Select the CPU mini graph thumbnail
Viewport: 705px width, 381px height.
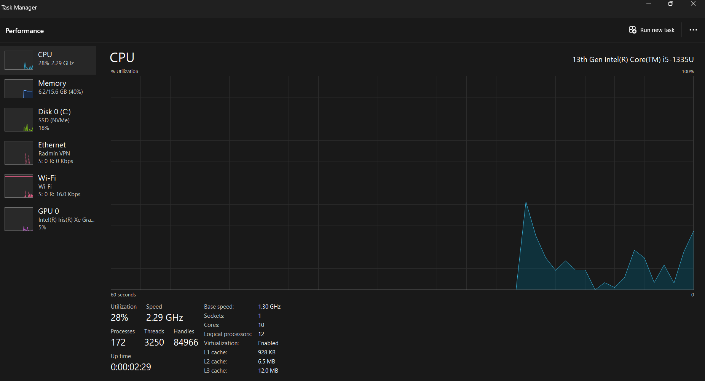pos(19,60)
